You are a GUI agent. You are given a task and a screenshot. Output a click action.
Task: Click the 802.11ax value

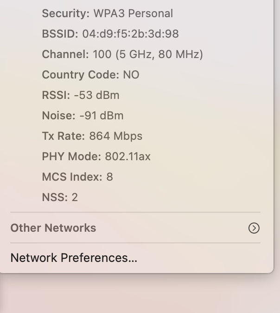[127, 156]
